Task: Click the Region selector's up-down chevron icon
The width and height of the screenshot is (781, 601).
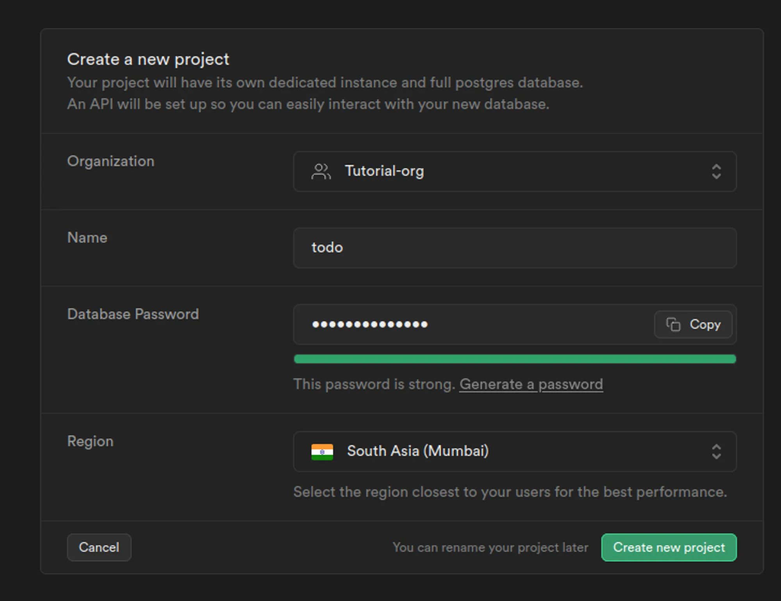Action: click(x=716, y=451)
